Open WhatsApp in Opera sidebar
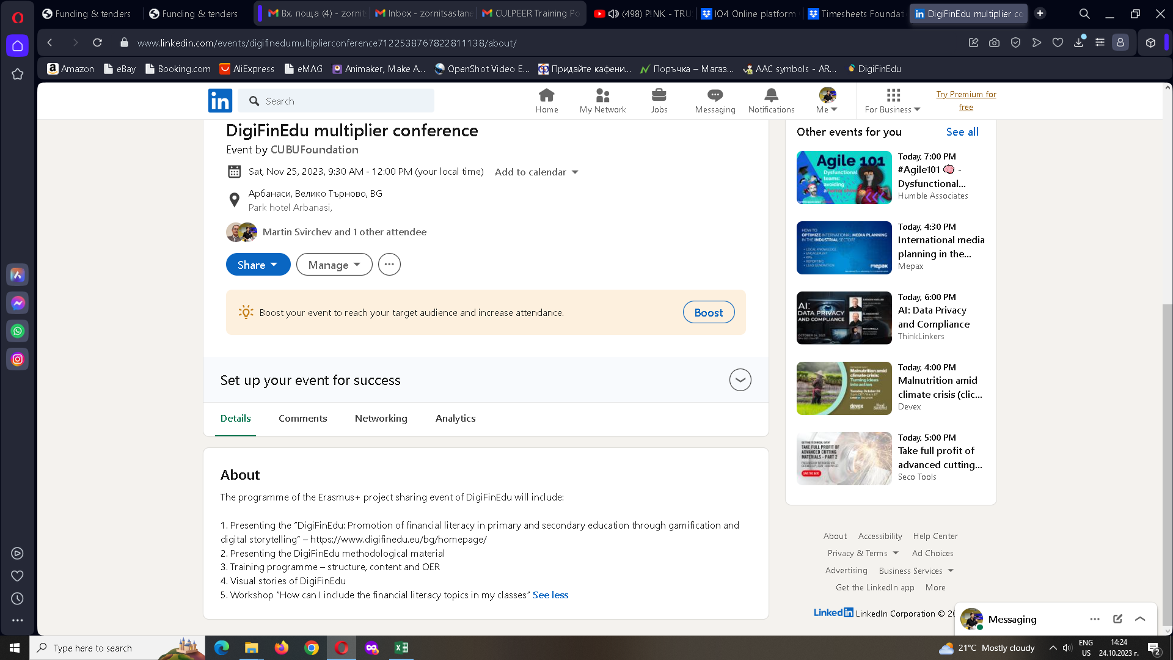Viewport: 1173px width, 660px height. pos(17,331)
